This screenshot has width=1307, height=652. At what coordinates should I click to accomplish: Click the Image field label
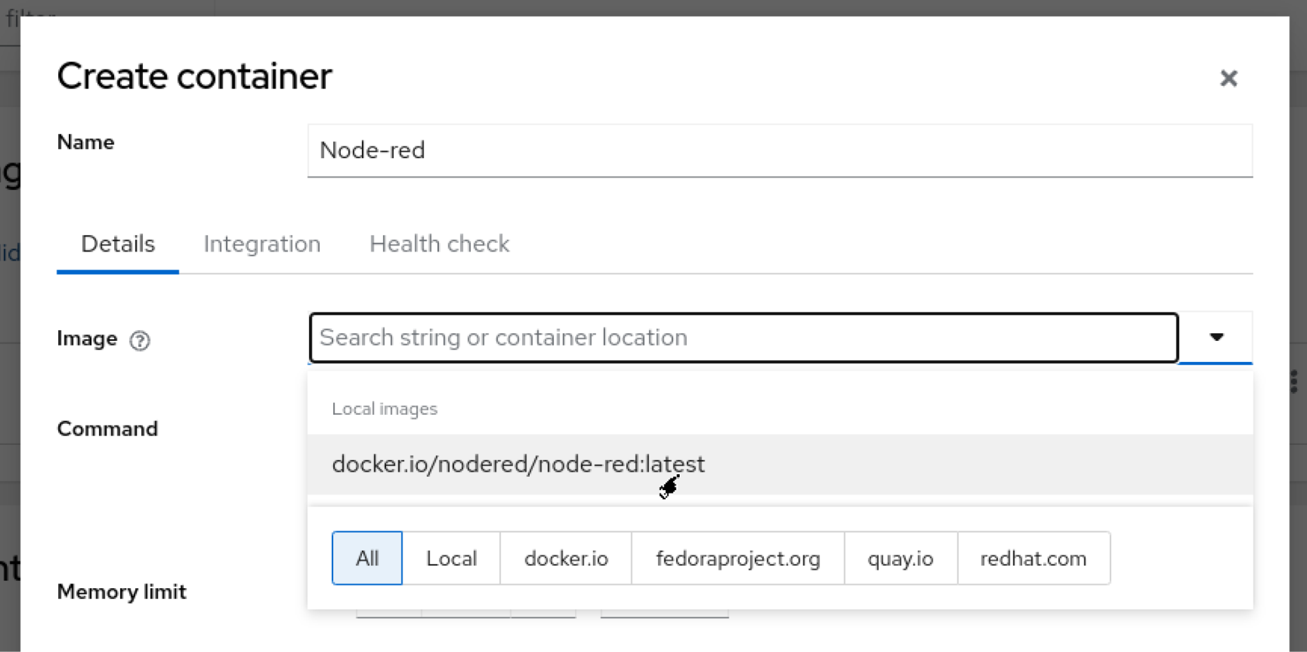pos(87,338)
